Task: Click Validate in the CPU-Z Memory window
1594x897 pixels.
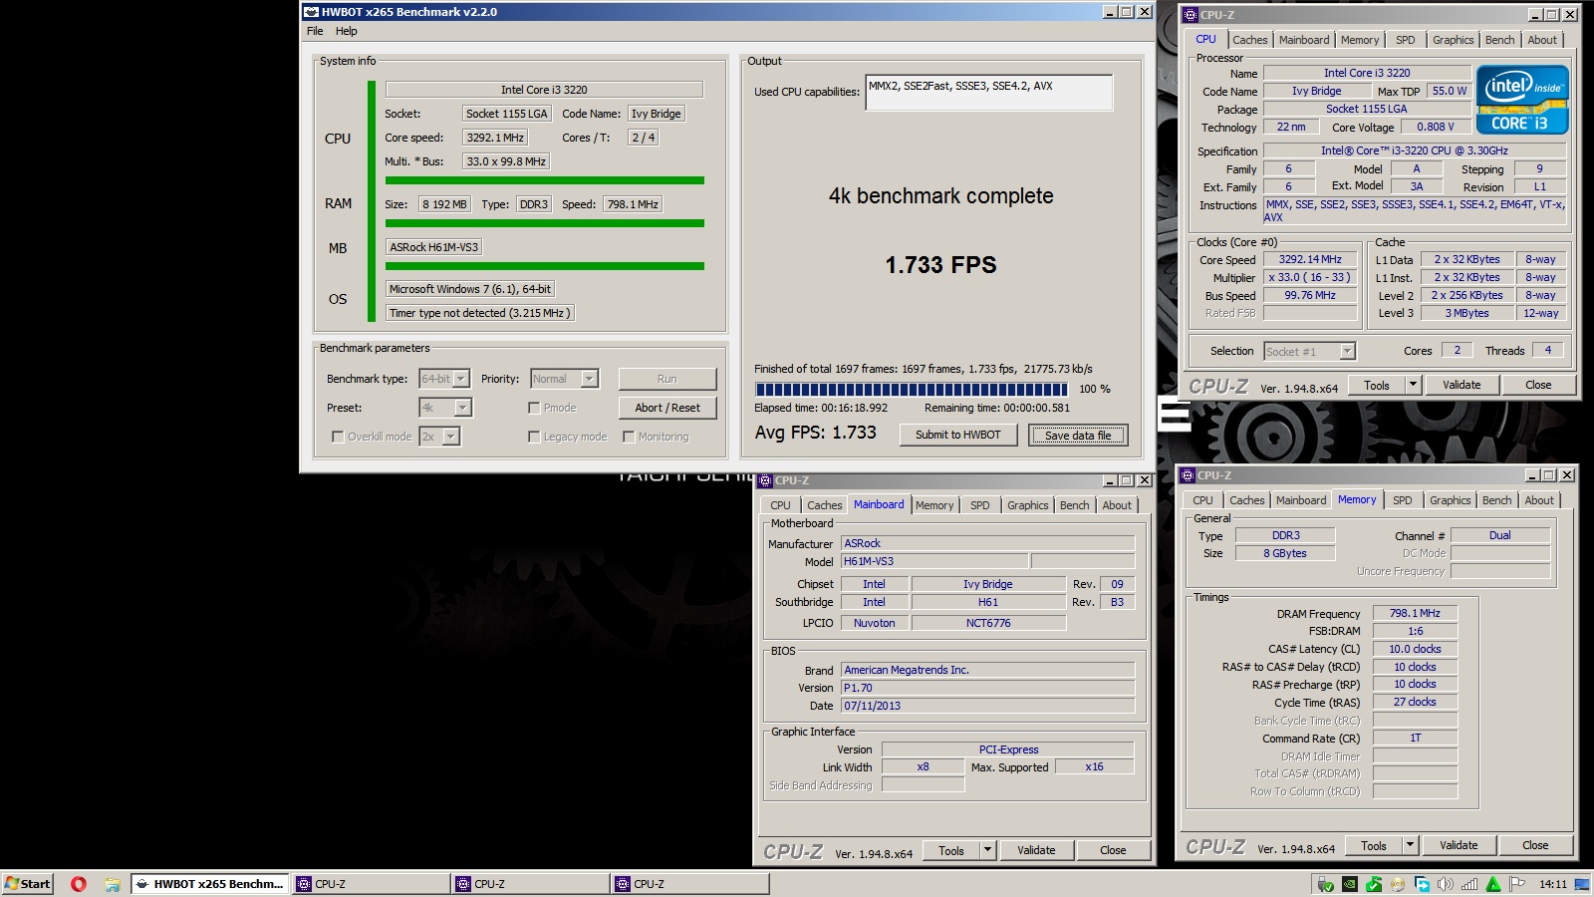Action: click(x=1459, y=845)
